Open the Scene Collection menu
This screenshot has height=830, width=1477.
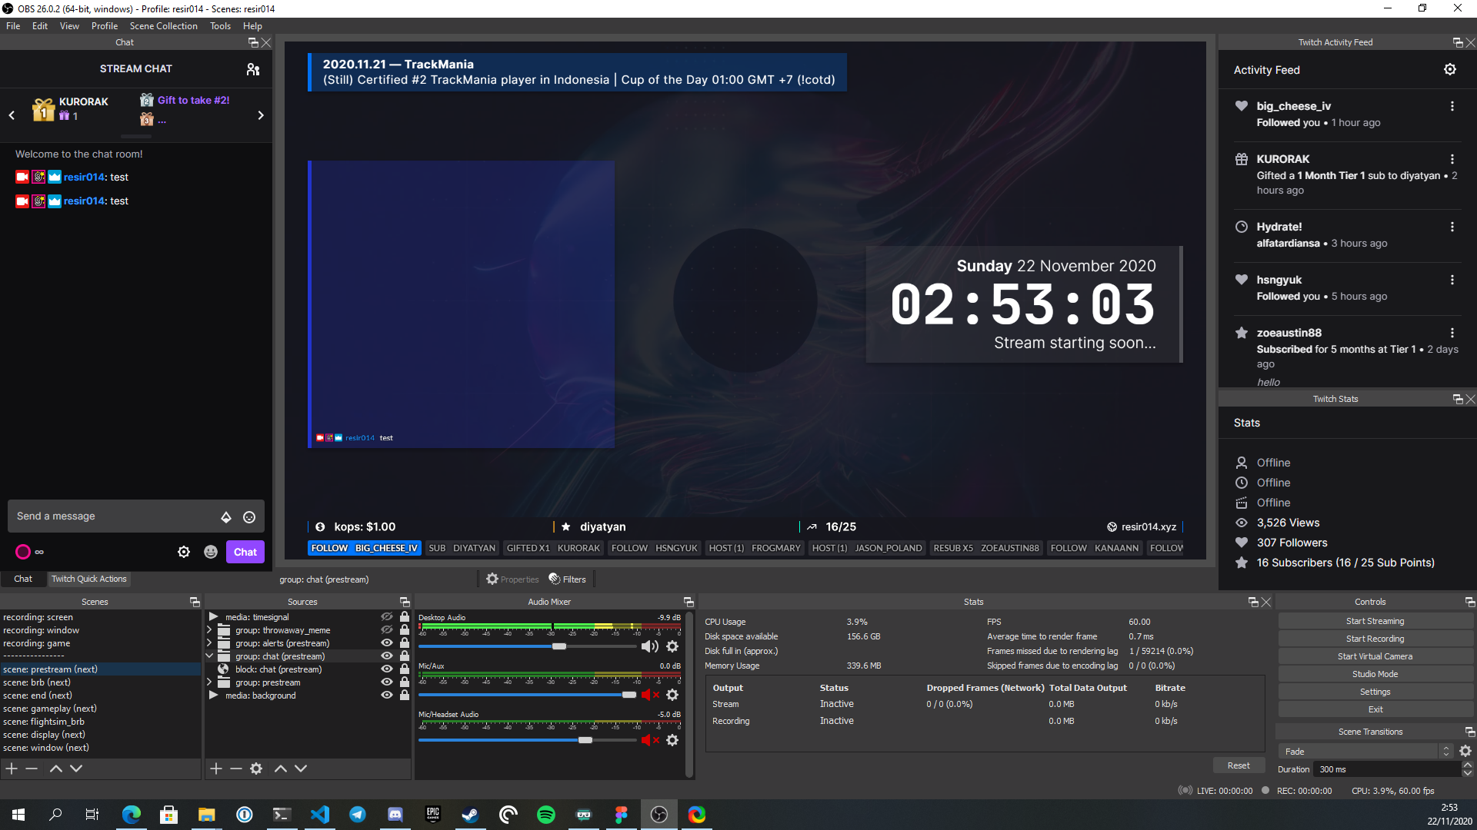pyautogui.click(x=163, y=25)
